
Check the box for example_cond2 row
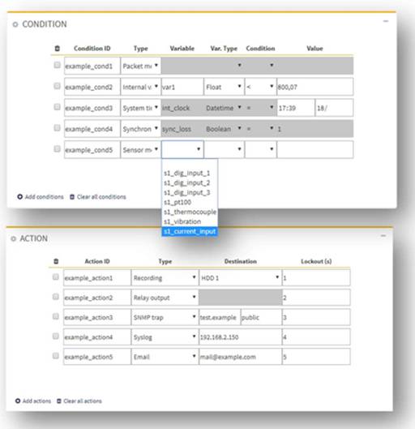tap(57, 86)
